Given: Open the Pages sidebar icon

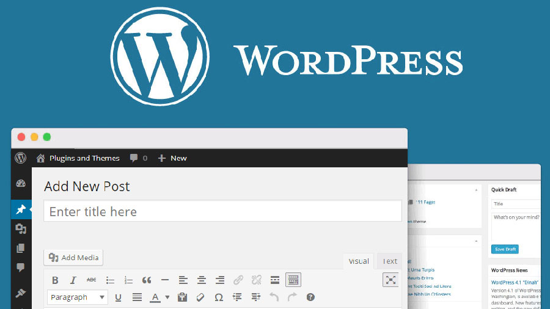Looking at the screenshot, I should point(21,249).
